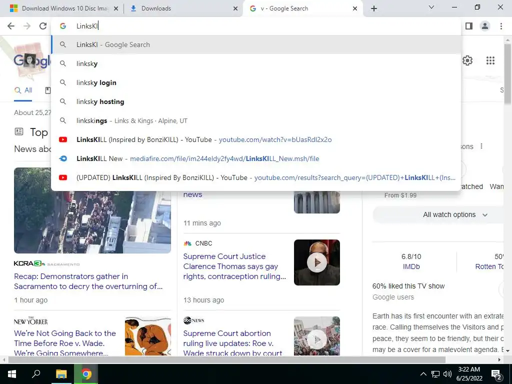Select 'LinksKI - Google Search' suggestion

click(256, 44)
